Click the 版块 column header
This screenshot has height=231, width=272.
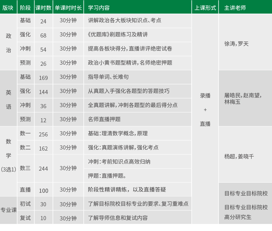tap(8, 8)
